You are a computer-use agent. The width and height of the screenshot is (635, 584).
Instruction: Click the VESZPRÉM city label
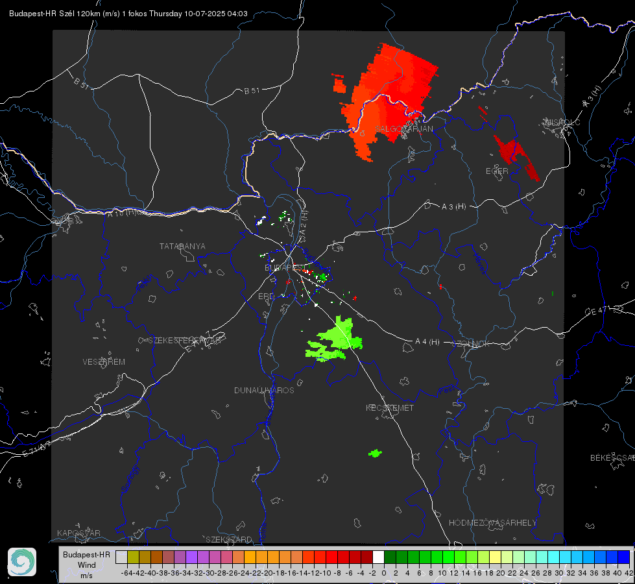click(104, 362)
